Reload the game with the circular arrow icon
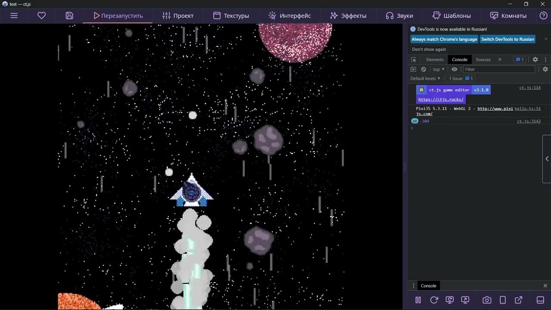Viewport: 551px width, 310px height. 434,300
